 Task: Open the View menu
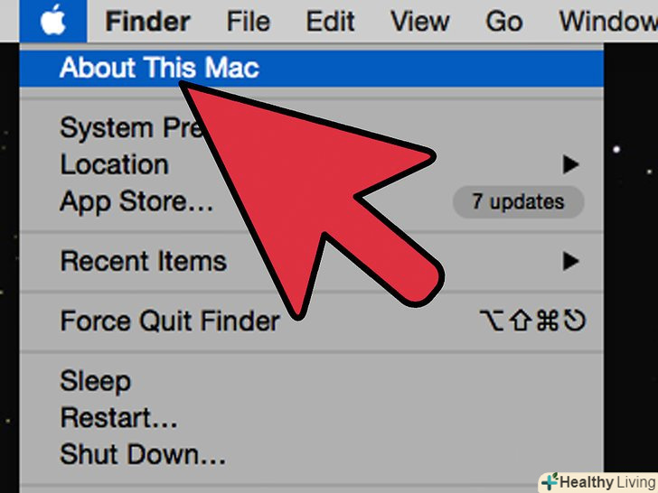click(419, 21)
